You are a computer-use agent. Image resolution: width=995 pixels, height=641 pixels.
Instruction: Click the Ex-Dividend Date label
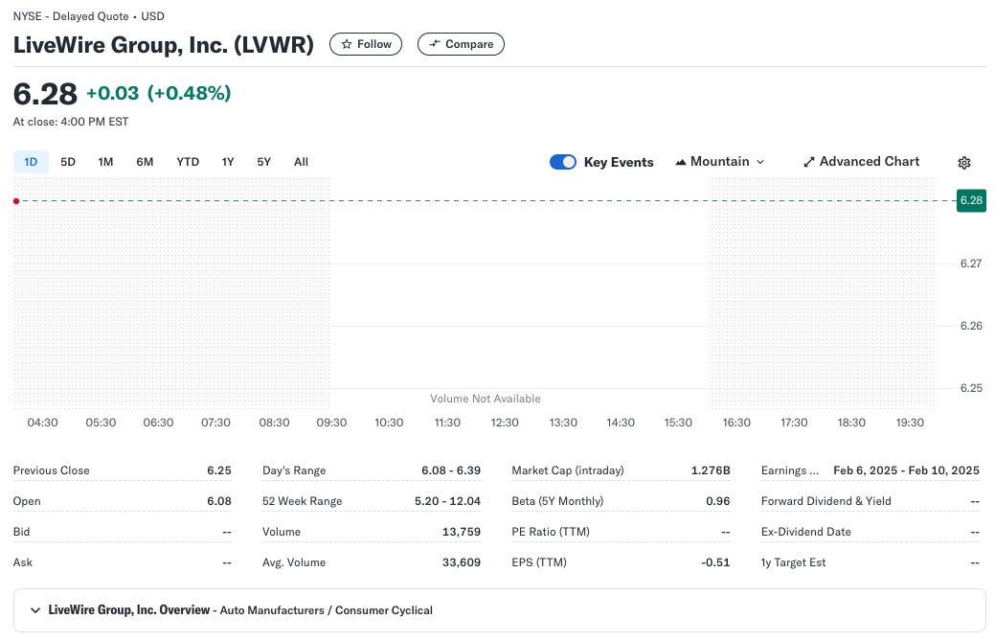[806, 532]
